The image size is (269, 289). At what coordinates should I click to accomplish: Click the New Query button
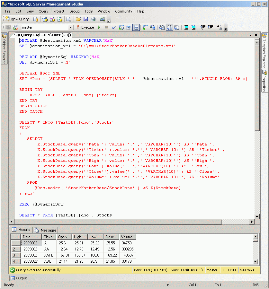17,19
